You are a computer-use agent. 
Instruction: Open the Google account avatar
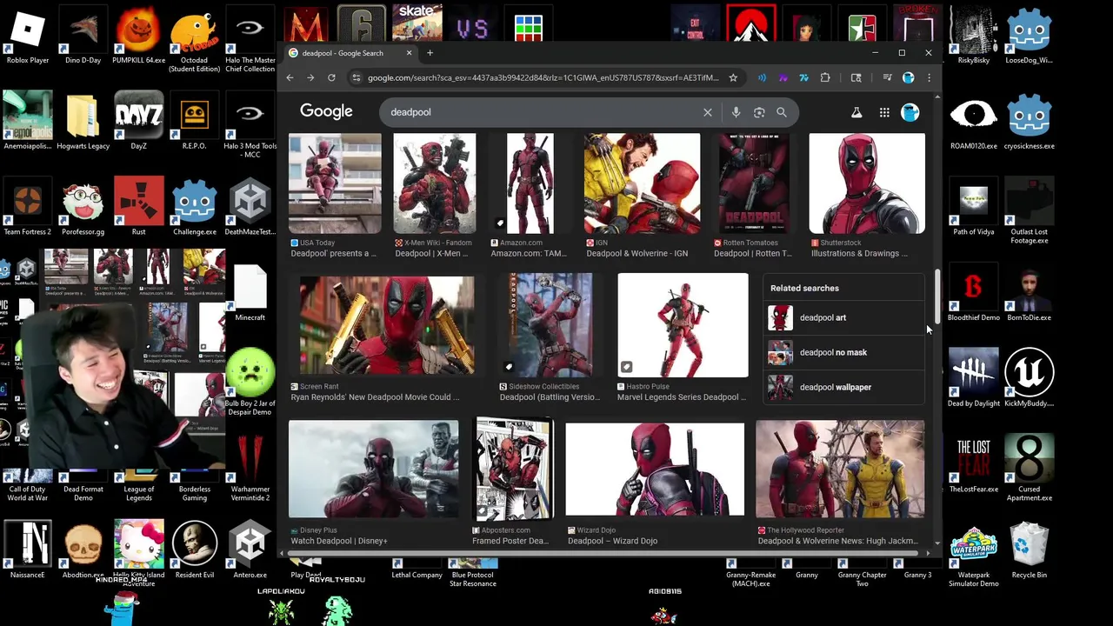pos(910,112)
